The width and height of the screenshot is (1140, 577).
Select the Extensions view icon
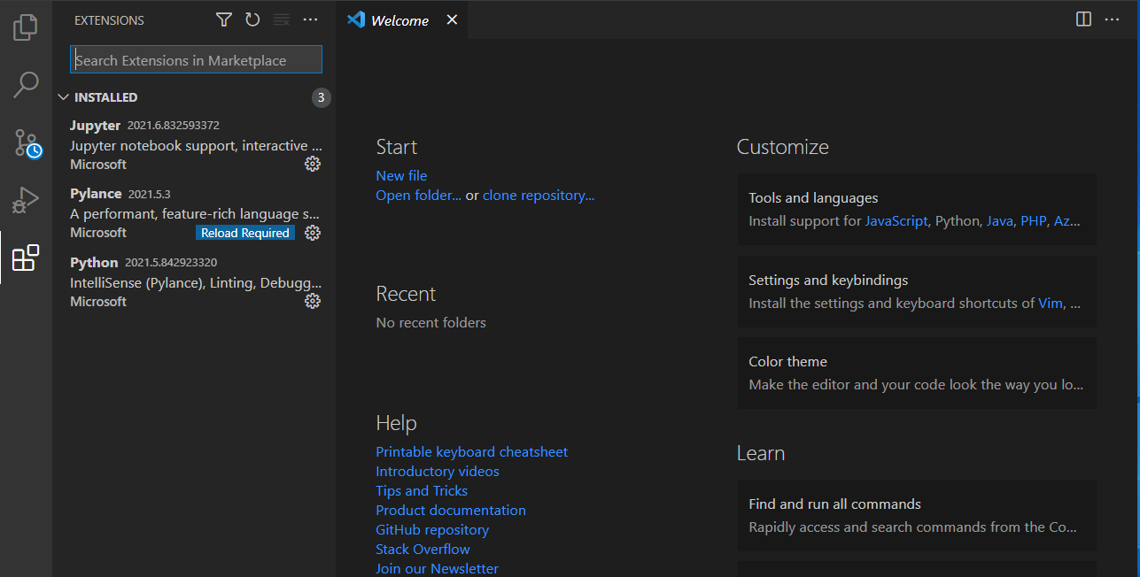pyautogui.click(x=26, y=258)
